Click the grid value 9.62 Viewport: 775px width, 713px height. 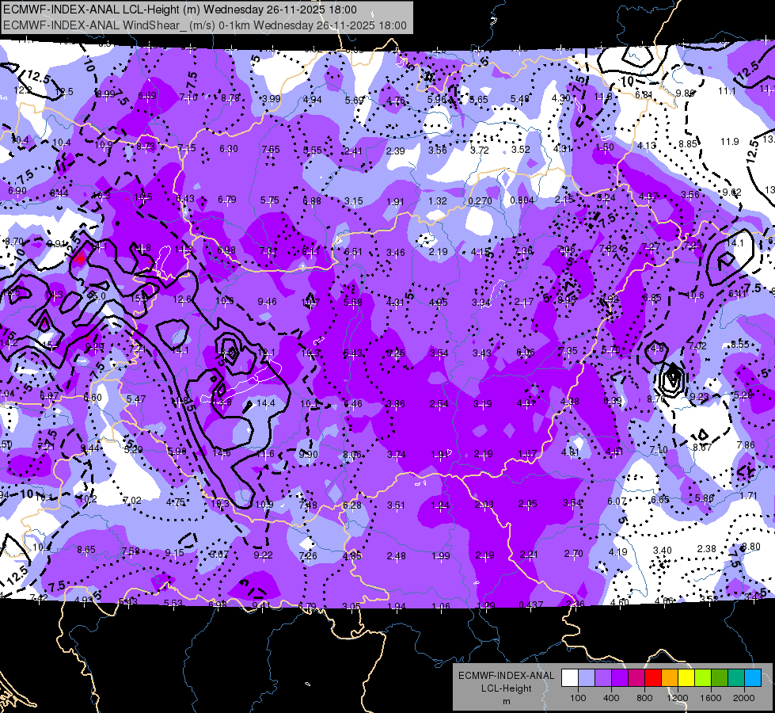click(731, 192)
